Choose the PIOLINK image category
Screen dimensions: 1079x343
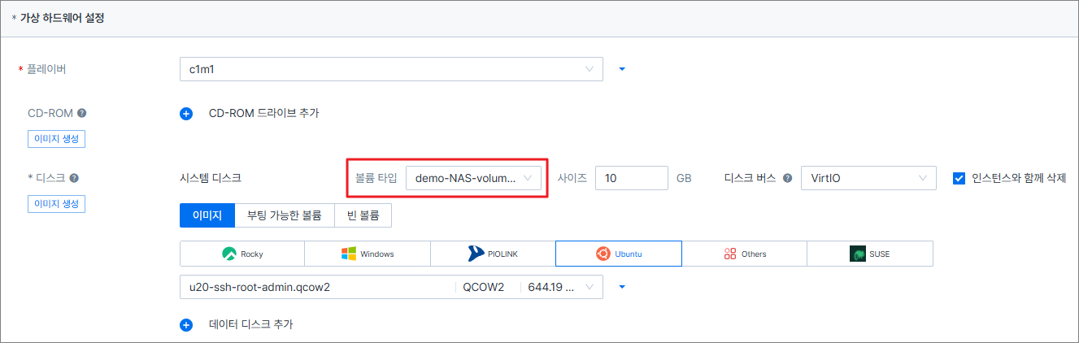pyautogui.click(x=492, y=254)
